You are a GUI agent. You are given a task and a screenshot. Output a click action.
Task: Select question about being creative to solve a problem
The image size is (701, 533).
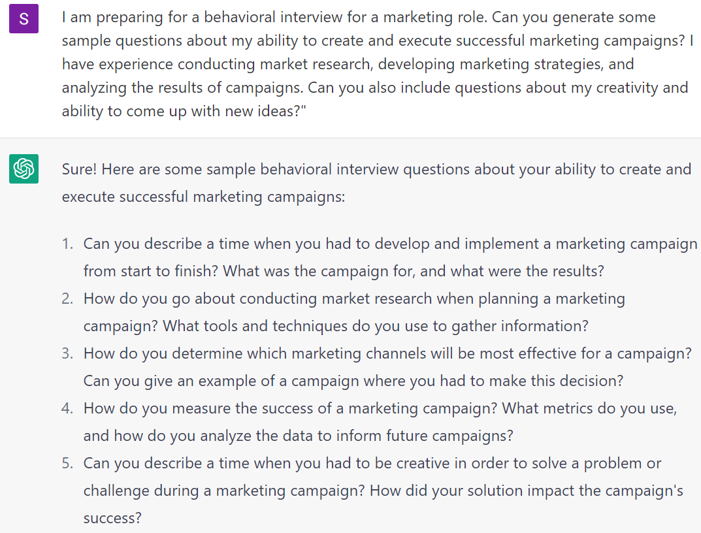coord(372,464)
